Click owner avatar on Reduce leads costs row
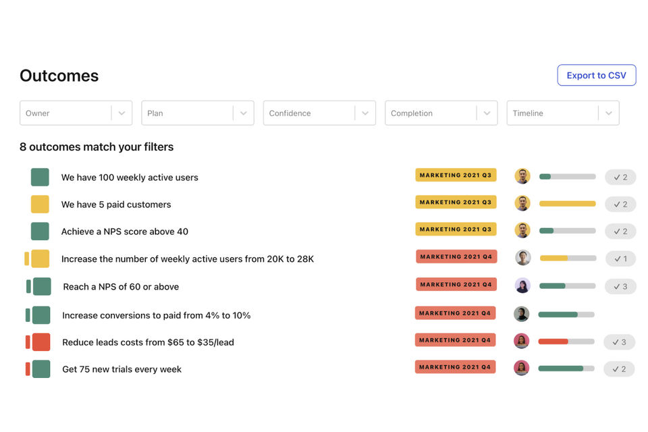648x432 pixels. (521, 341)
